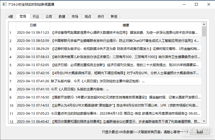The height and width of the screenshot is (140, 215).
Task: Open the 央行 tab
Action: pos(101,16)
